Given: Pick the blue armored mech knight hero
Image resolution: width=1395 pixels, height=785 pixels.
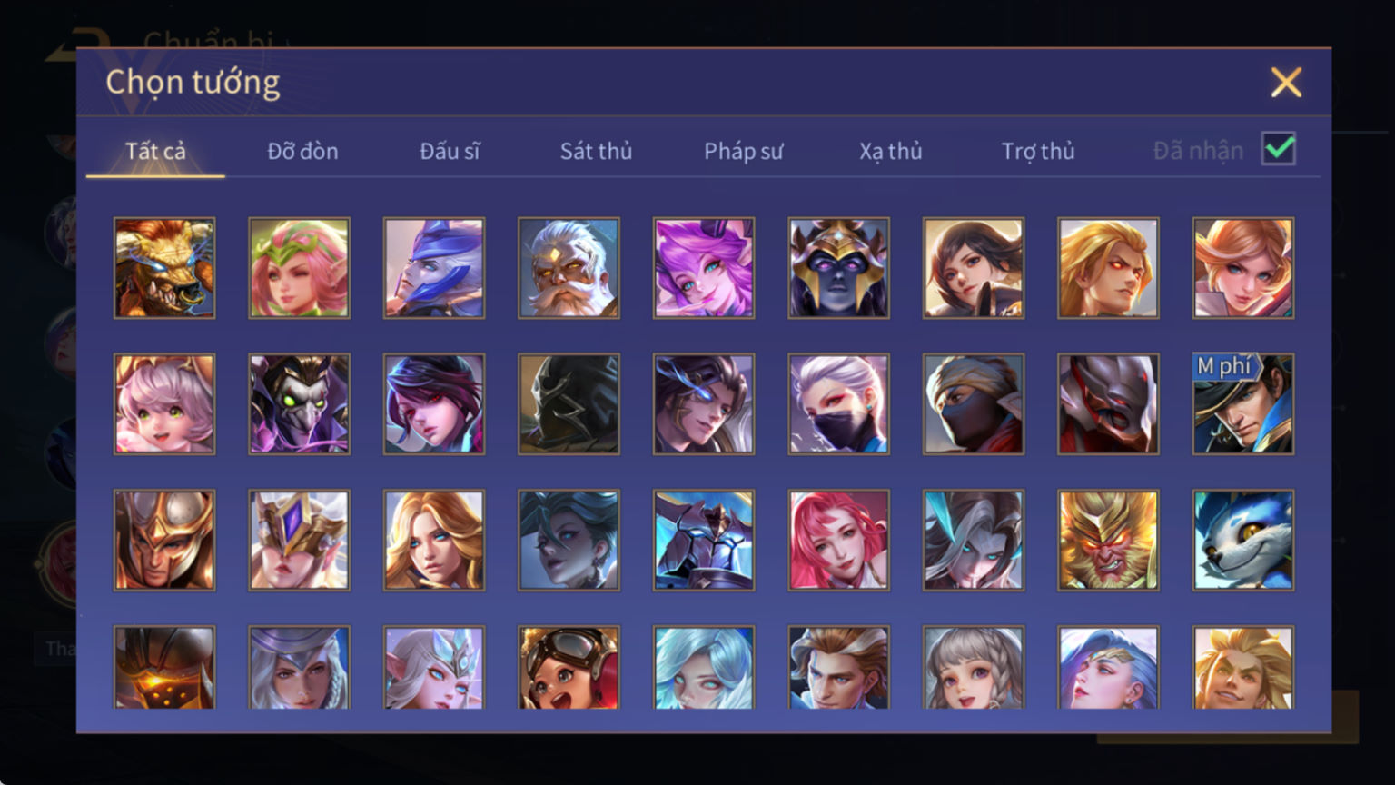Looking at the screenshot, I should (704, 541).
